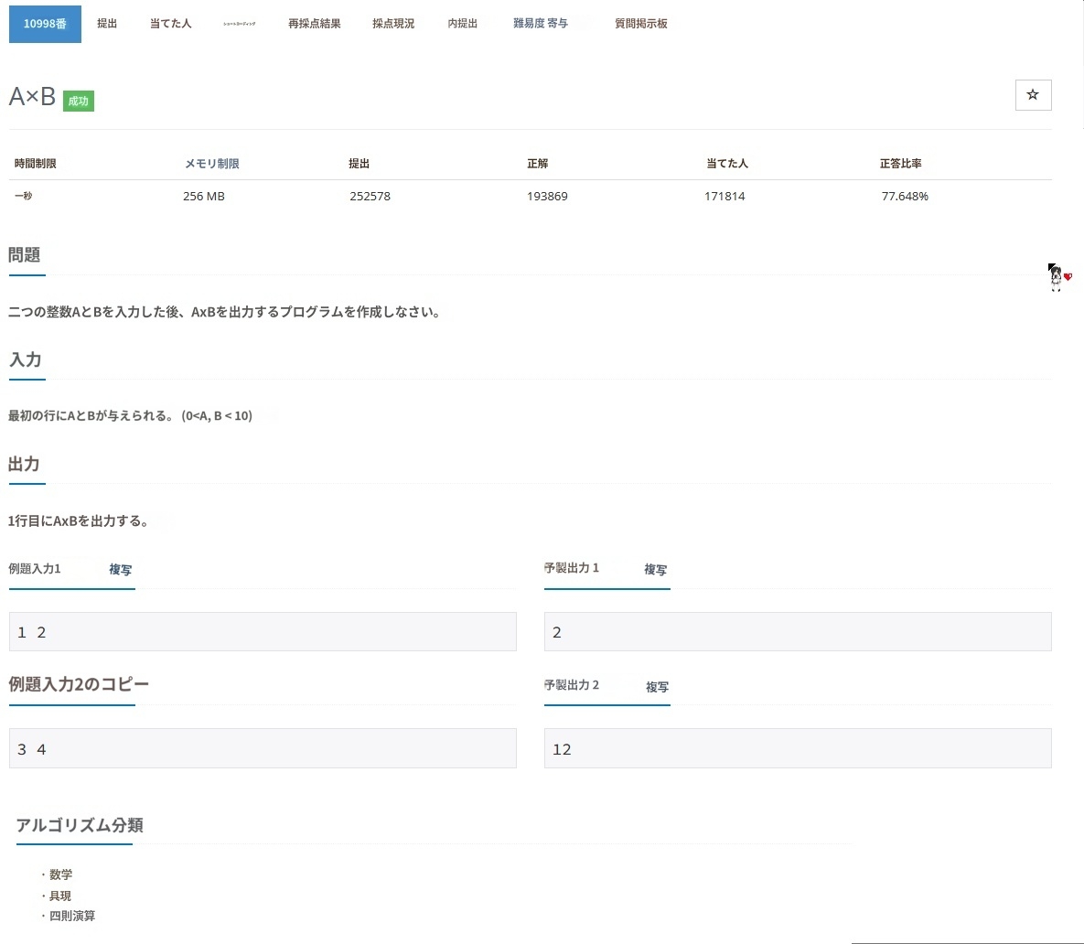Open the 質問掲示板 tab

pyautogui.click(x=640, y=24)
